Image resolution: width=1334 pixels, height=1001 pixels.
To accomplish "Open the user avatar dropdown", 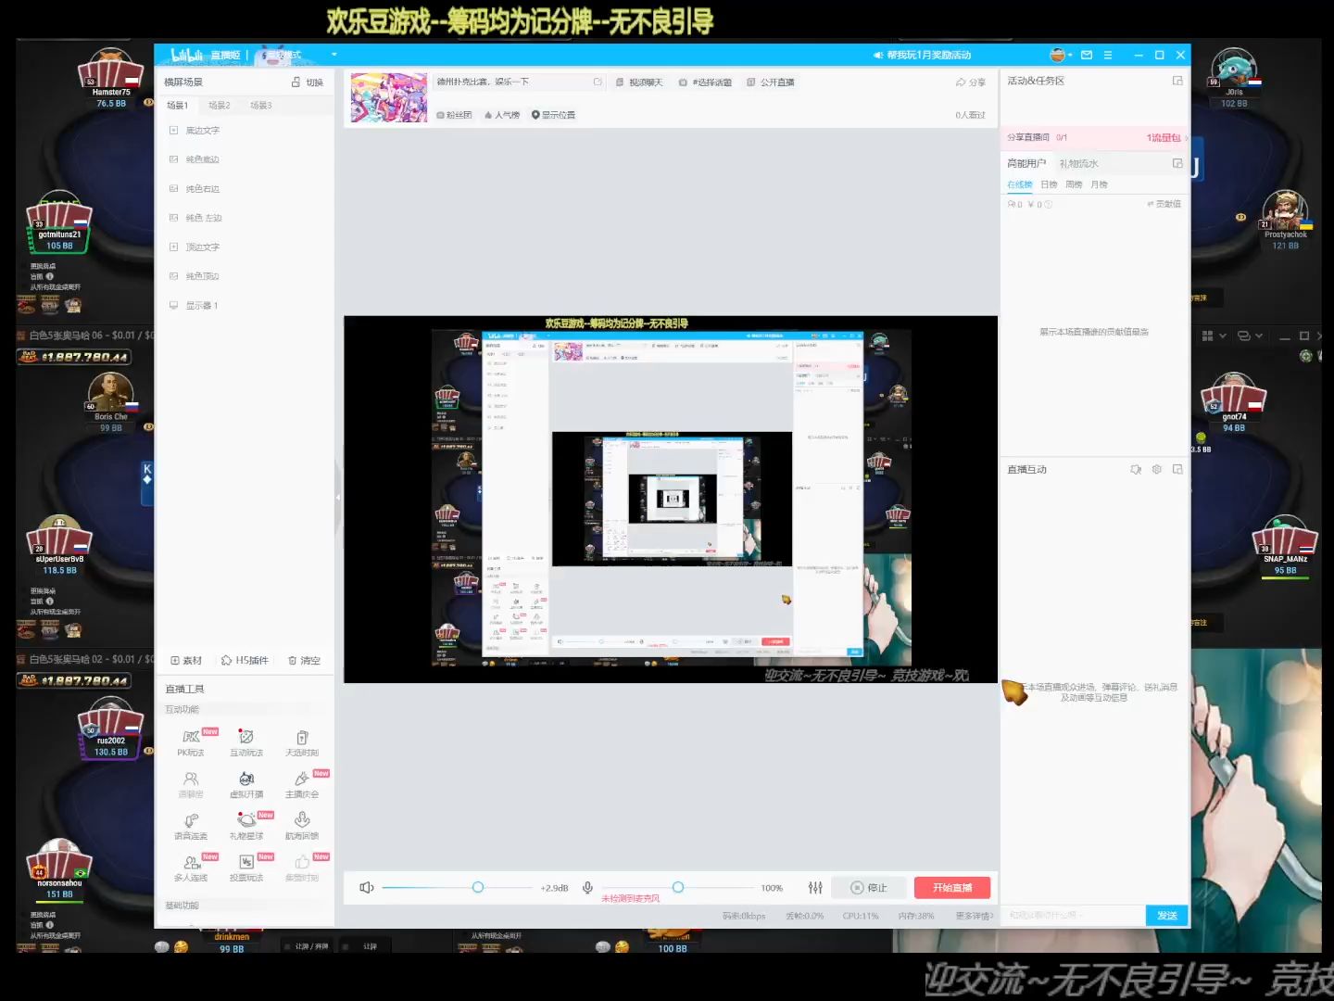I will point(1061,55).
